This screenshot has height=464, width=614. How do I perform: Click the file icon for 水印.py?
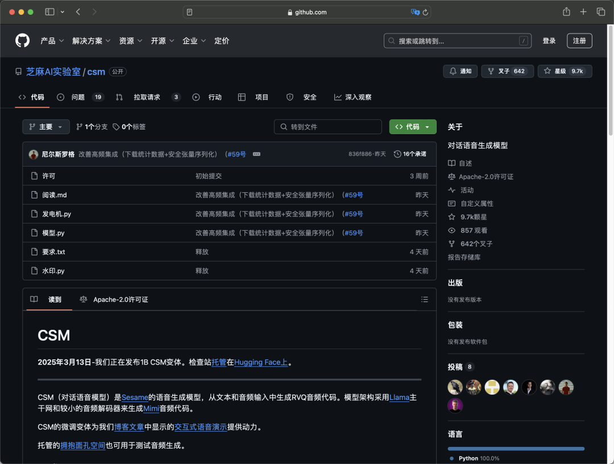(x=34, y=271)
